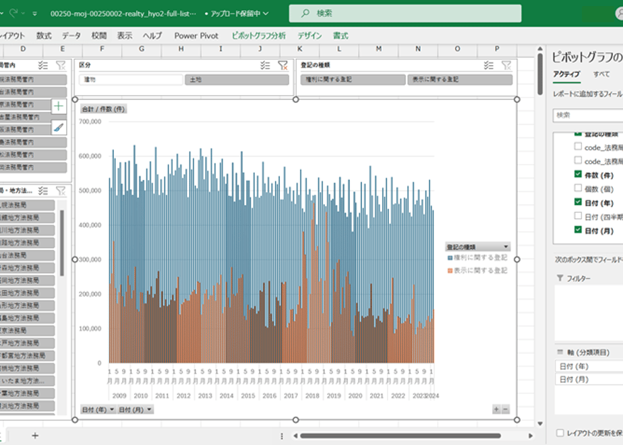Screen dimensions: 623x445
Task: Check the 個数 (個) field checkbox
Action: coord(578,188)
